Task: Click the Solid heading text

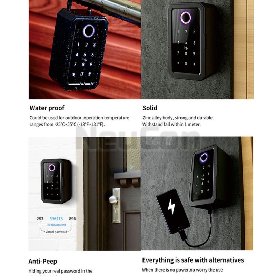Action: [x=150, y=108]
